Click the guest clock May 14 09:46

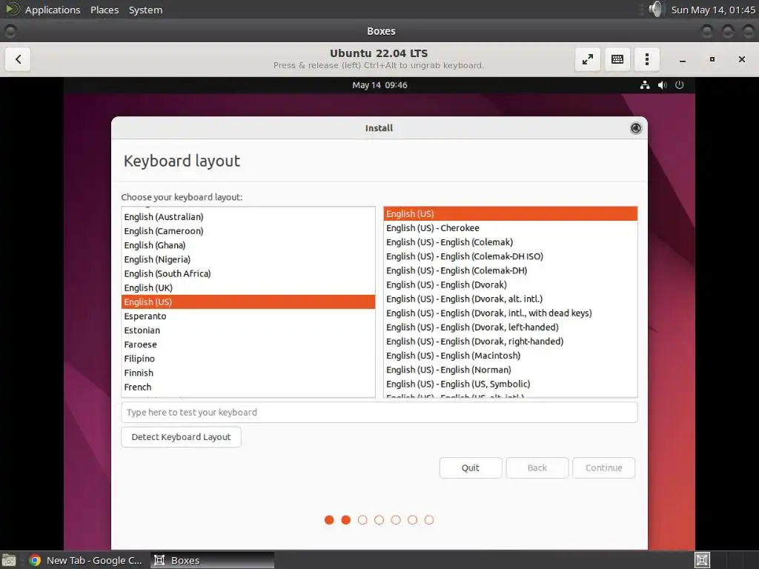point(379,85)
